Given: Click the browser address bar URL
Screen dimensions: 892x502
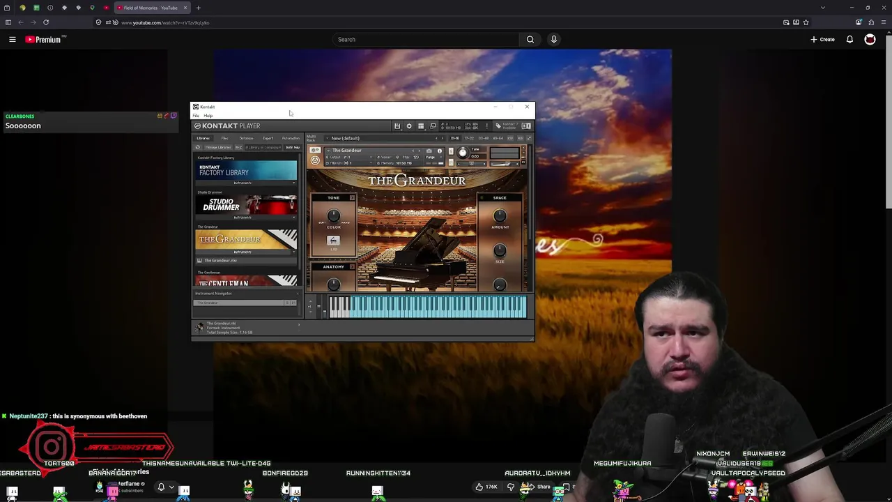Looking at the screenshot, I should click(165, 22).
